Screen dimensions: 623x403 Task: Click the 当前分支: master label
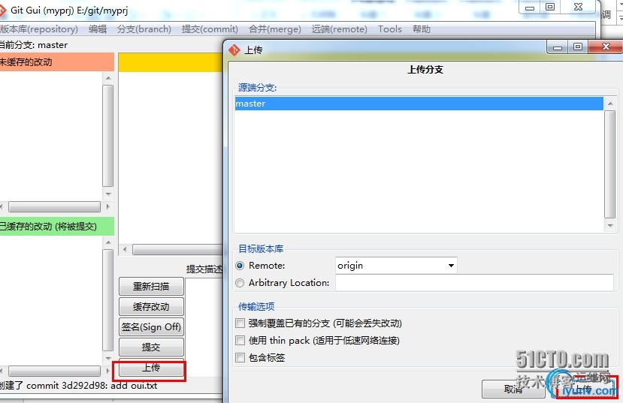point(33,45)
